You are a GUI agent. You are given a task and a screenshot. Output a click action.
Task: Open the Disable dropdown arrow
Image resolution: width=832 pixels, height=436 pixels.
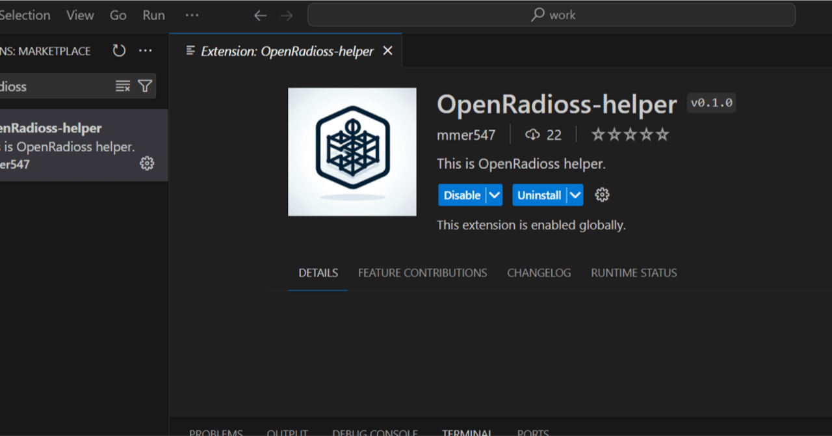point(495,195)
